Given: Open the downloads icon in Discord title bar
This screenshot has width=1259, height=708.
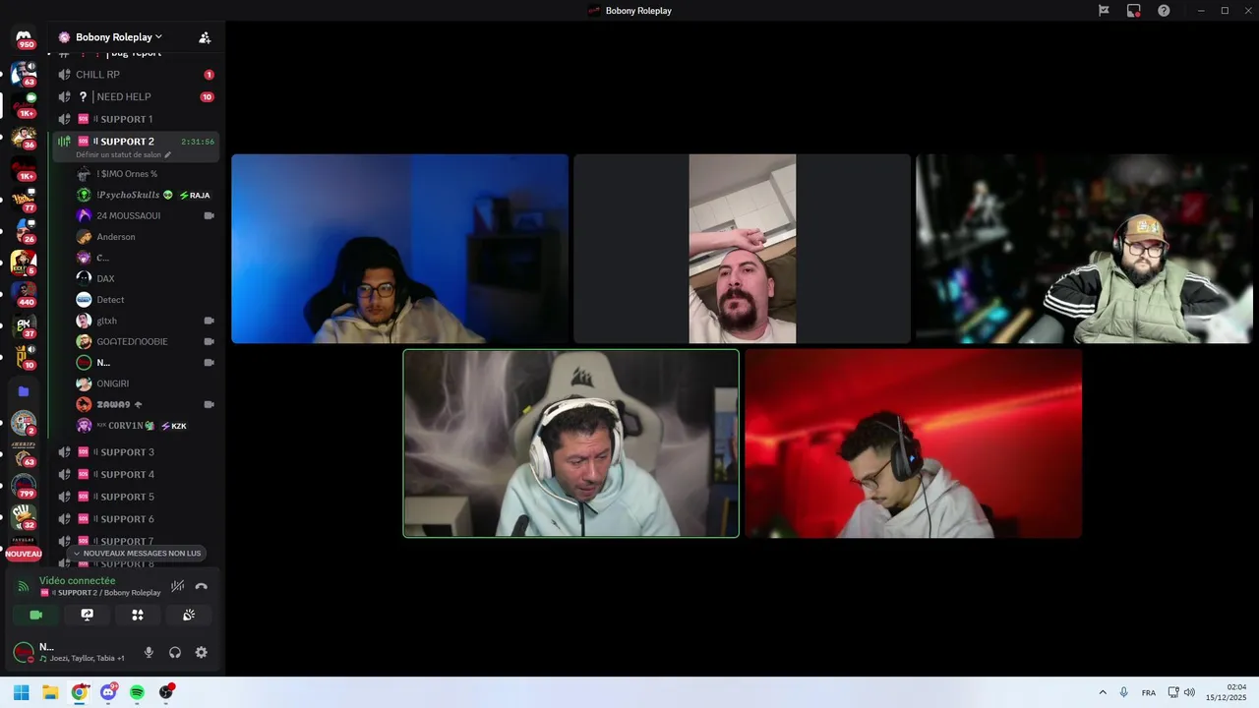Looking at the screenshot, I should (x=1134, y=11).
